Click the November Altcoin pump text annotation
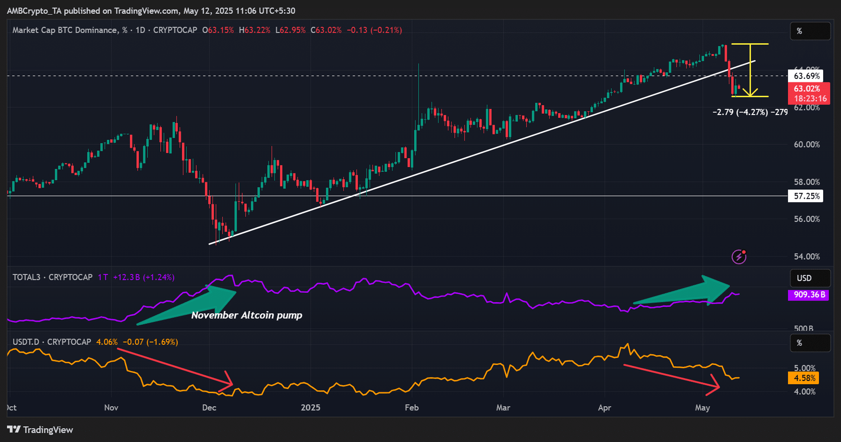This screenshot has width=841, height=442. (x=247, y=315)
